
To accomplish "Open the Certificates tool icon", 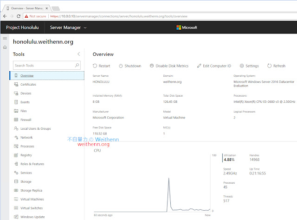I will (16, 85).
